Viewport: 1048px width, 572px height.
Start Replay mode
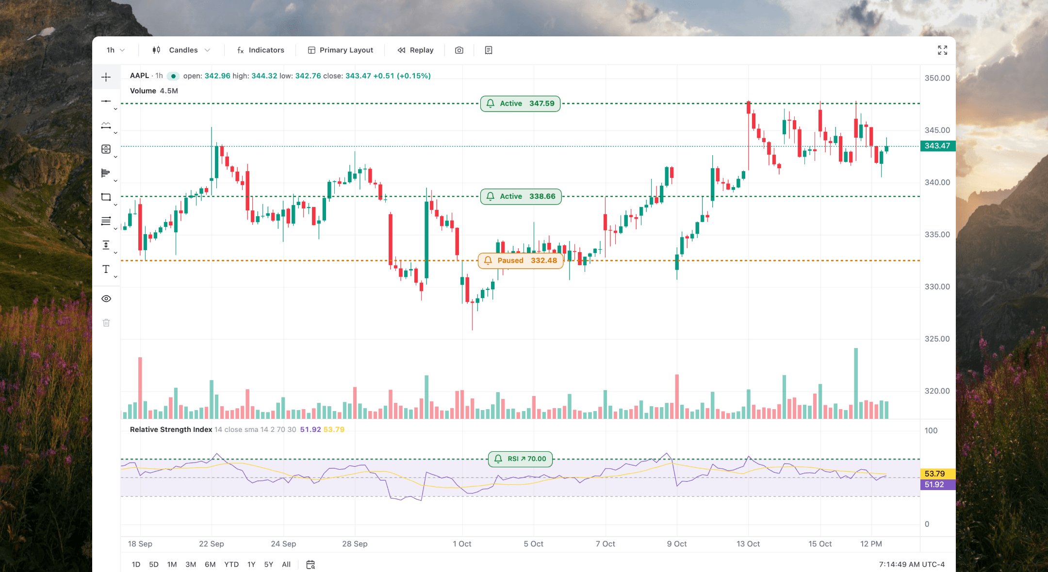coord(415,50)
